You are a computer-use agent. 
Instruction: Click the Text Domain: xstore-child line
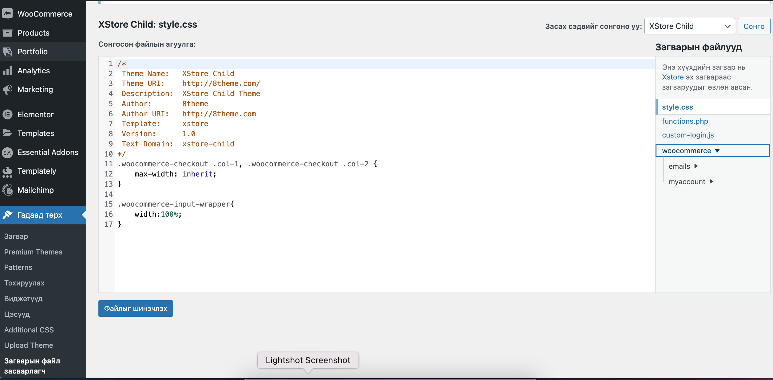(178, 144)
